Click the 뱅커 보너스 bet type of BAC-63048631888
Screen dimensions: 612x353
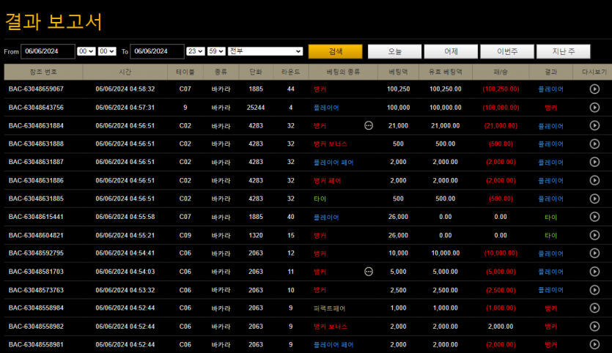pos(331,144)
